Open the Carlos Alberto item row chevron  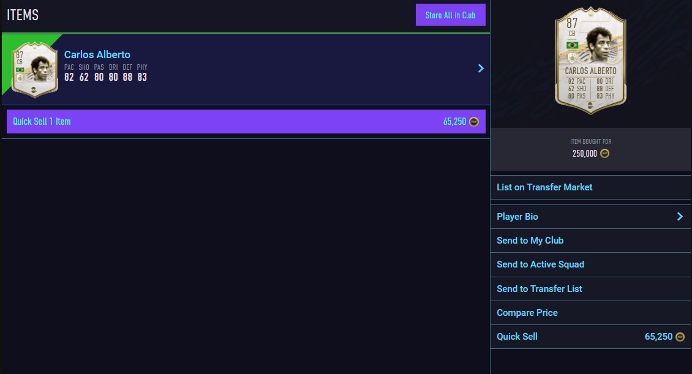tap(481, 69)
